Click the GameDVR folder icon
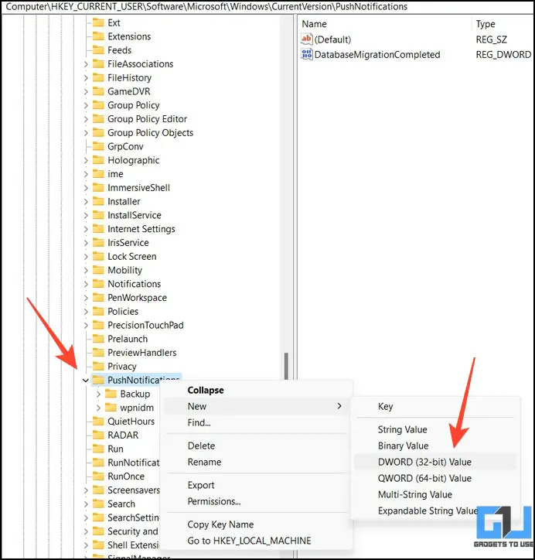 pyautogui.click(x=98, y=91)
